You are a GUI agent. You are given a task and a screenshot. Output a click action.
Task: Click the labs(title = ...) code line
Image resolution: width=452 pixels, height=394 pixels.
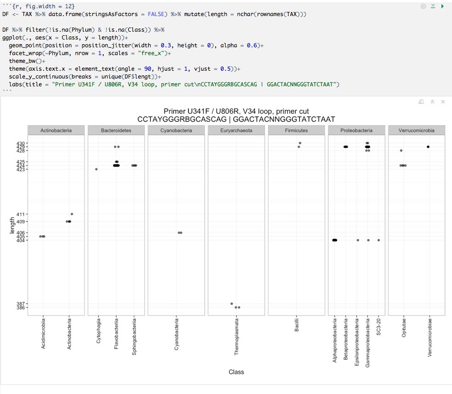click(x=174, y=84)
